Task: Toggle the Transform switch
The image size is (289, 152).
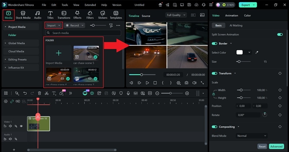Action: pos(214,73)
